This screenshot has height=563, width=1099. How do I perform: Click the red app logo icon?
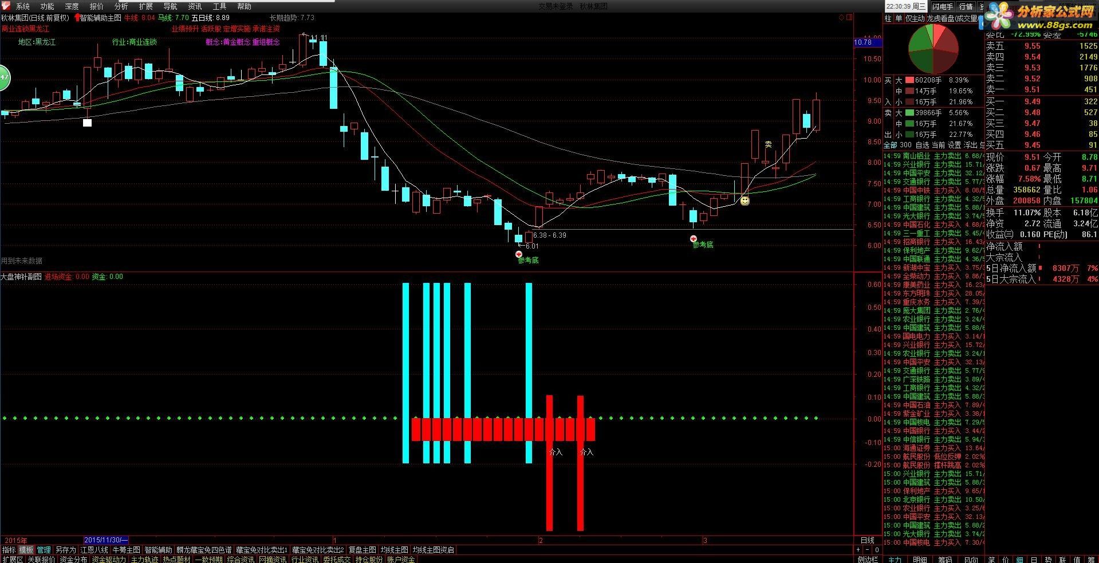tap(5, 6)
